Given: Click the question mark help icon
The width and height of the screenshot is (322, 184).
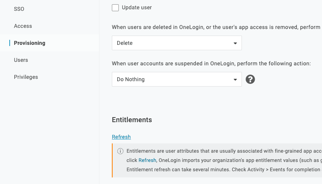Looking at the screenshot, I should click(x=250, y=79).
